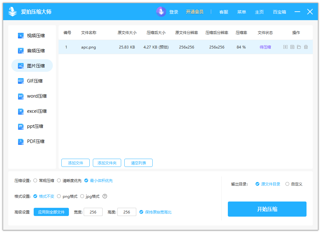Click the 4.27 KB (预估) cell
Screen dimensions: 321x233
click(156, 47)
